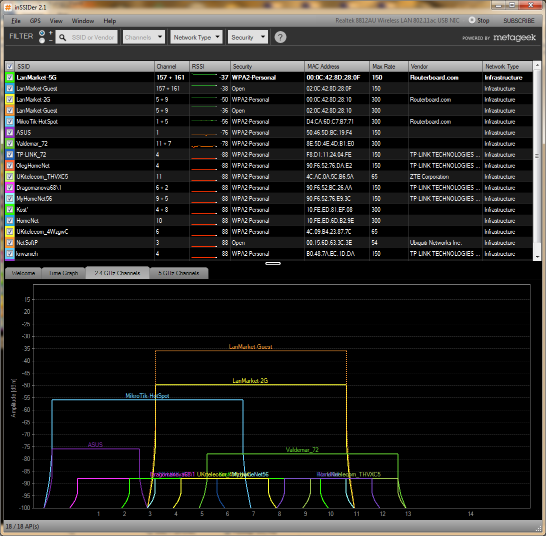Image resolution: width=546 pixels, height=536 pixels.
Task: Click the metageek logo
Action: 514,38
